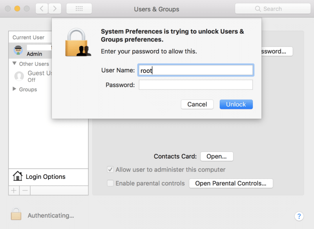Click the Login Options house icon
The image size is (314, 229).
tap(18, 176)
